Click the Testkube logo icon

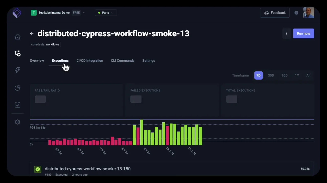tap(17, 13)
